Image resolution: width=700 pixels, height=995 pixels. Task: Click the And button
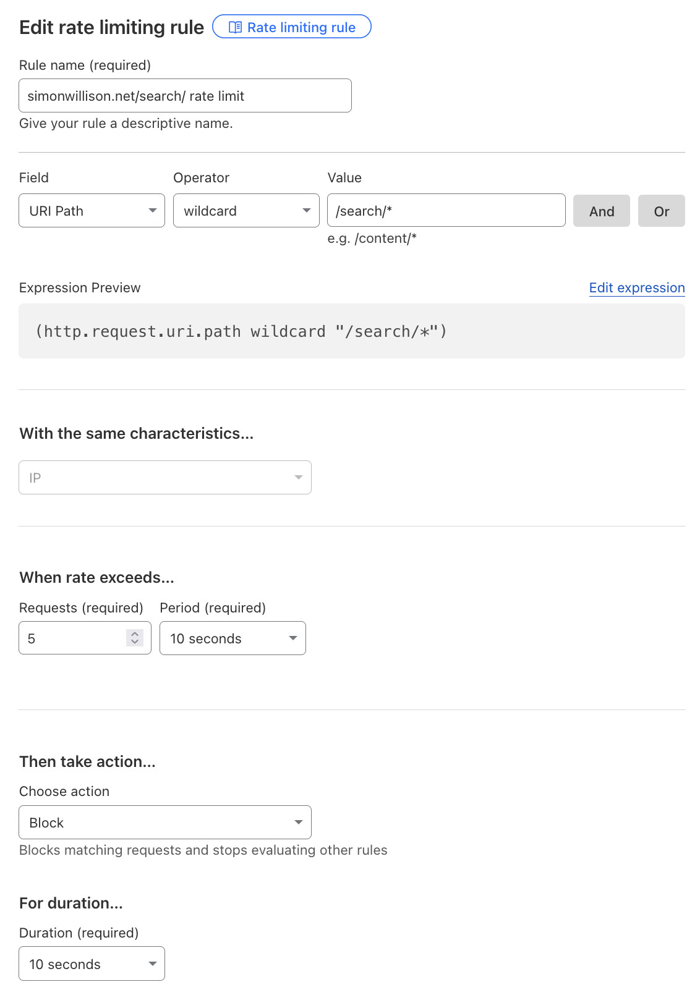click(601, 211)
